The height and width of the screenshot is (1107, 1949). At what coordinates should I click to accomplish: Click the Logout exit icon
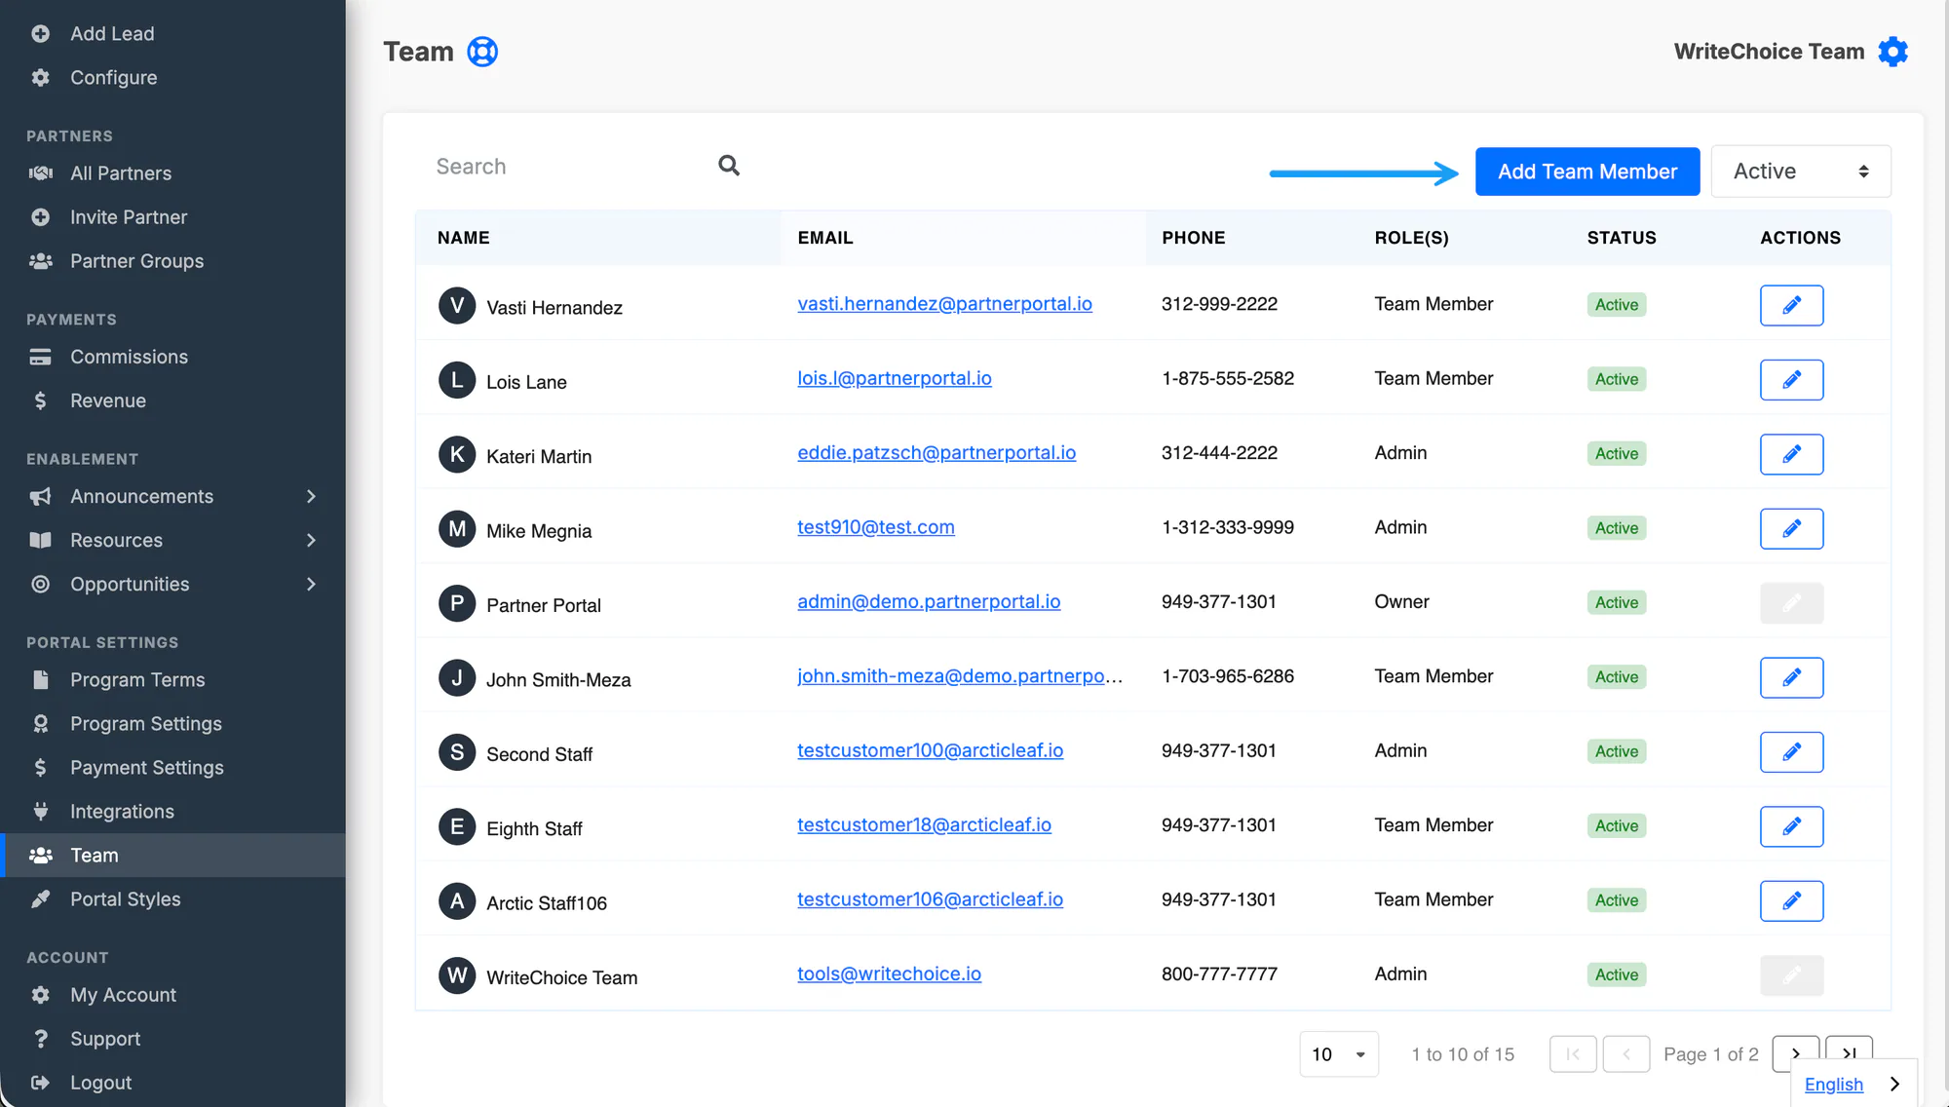click(40, 1083)
